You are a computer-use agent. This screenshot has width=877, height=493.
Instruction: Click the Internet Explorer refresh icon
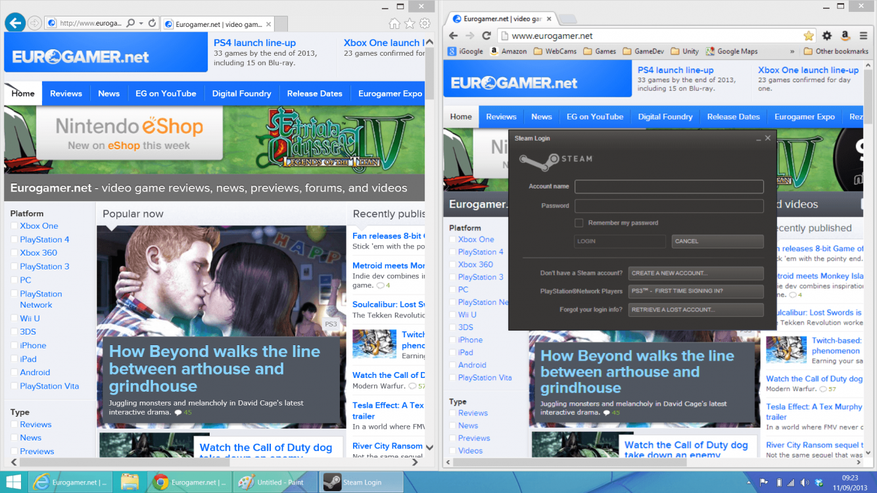coord(152,23)
